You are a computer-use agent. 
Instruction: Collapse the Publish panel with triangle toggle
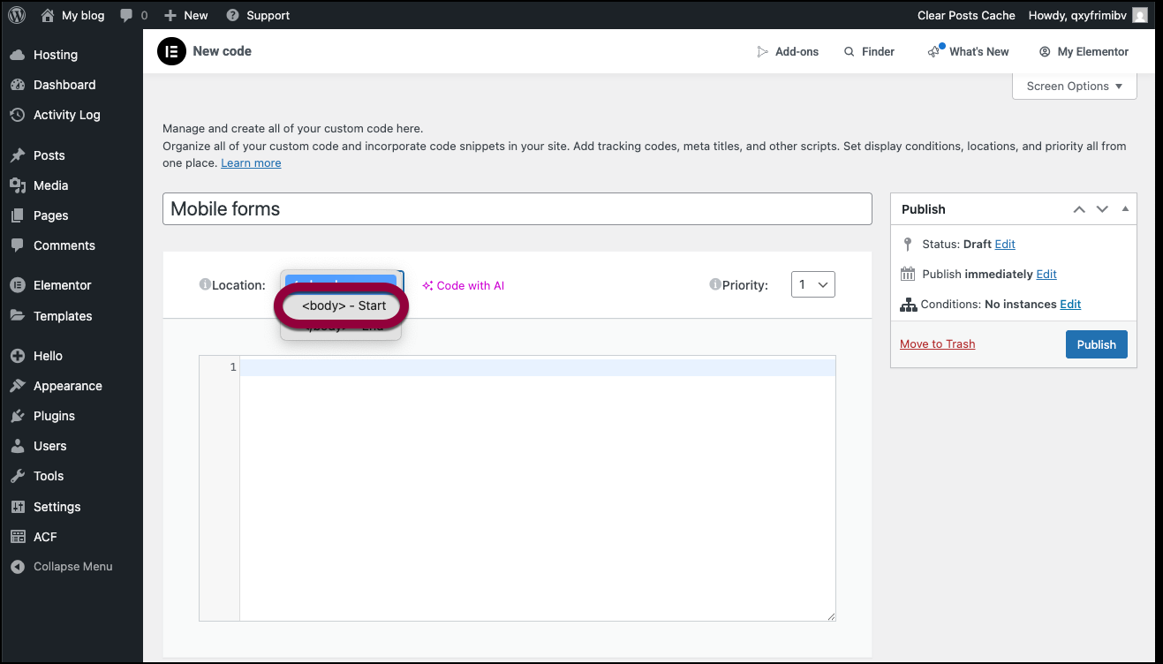tap(1125, 209)
